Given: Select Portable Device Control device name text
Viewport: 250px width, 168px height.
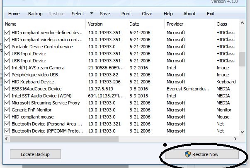Looking at the screenshot, I should coord(42,47).
